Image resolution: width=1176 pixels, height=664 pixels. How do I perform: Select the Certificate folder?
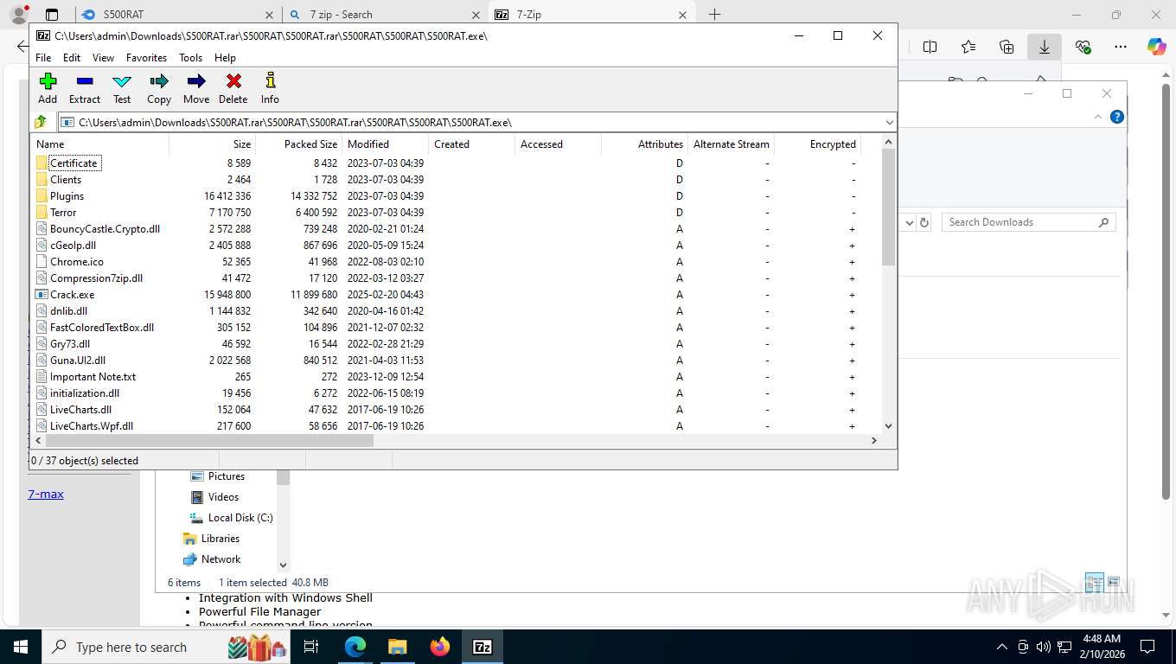coord(73,163)
